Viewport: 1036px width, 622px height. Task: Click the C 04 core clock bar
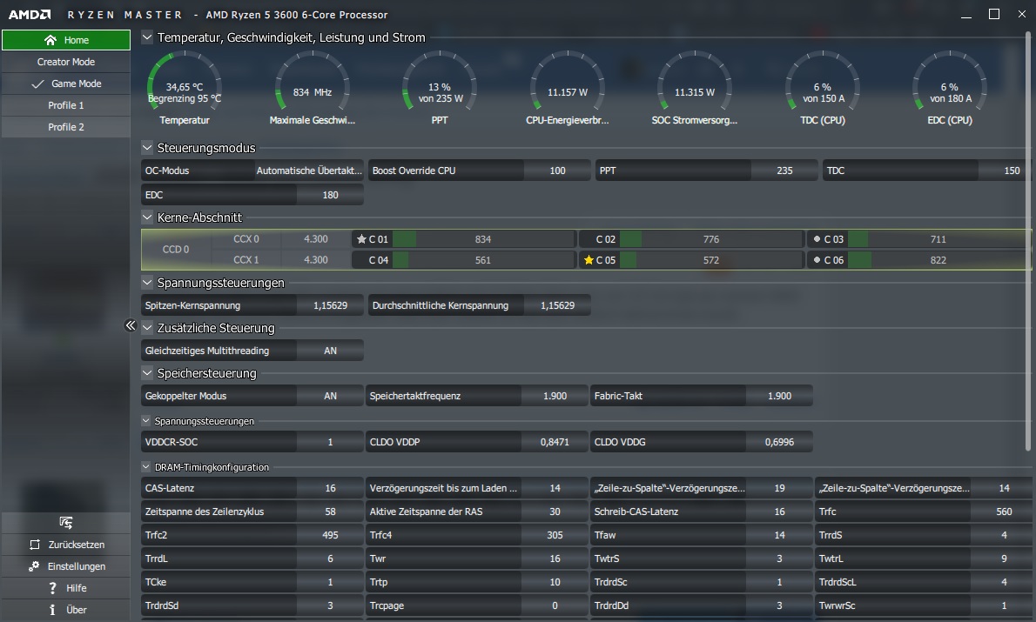(x=483, y=260)
